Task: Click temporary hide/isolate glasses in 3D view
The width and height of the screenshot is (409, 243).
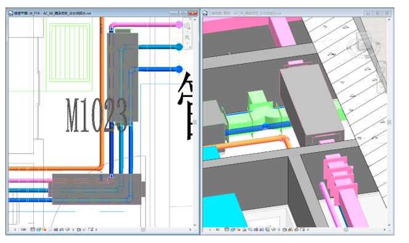Action: [273, 229]
